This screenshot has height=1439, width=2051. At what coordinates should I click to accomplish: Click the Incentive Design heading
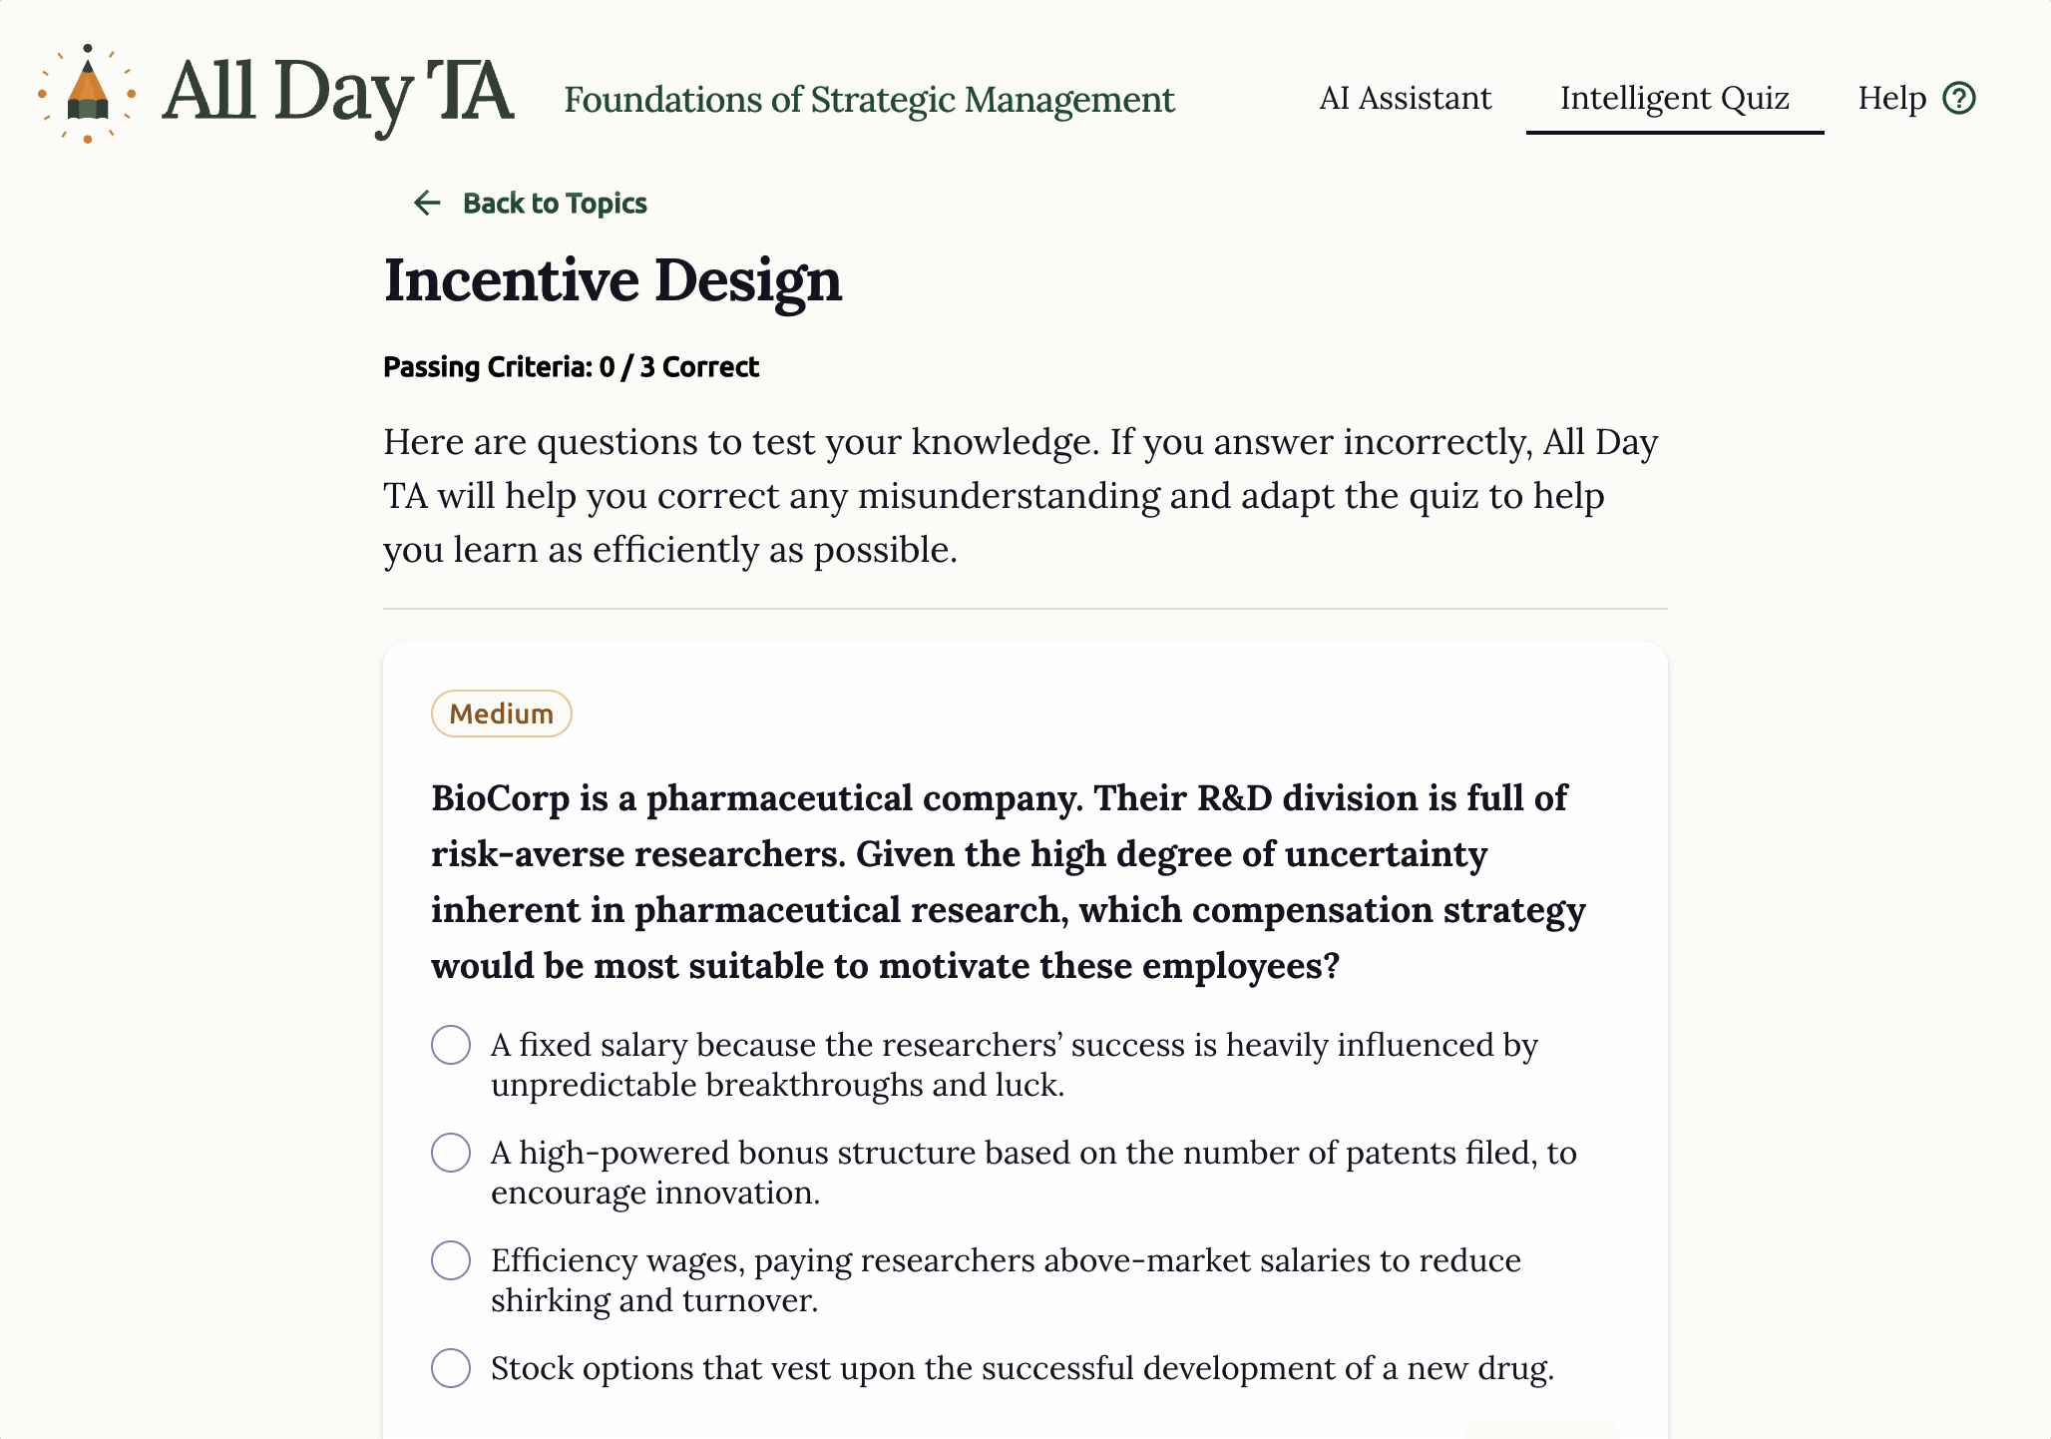tap(613, 280)
